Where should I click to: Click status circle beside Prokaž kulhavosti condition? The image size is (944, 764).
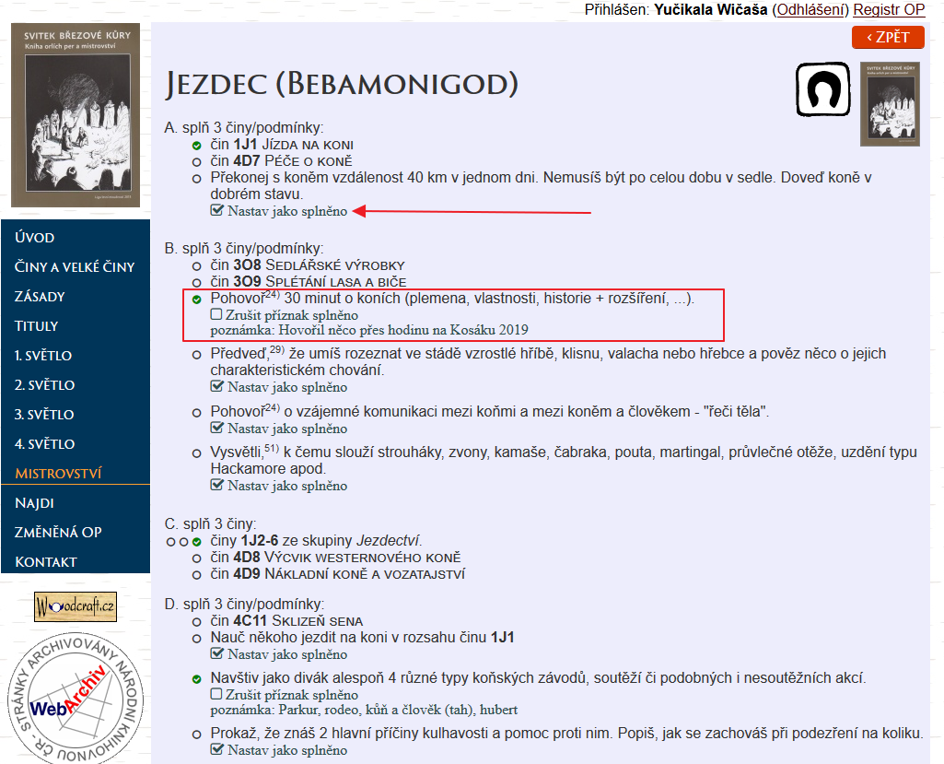click(196, 735)
